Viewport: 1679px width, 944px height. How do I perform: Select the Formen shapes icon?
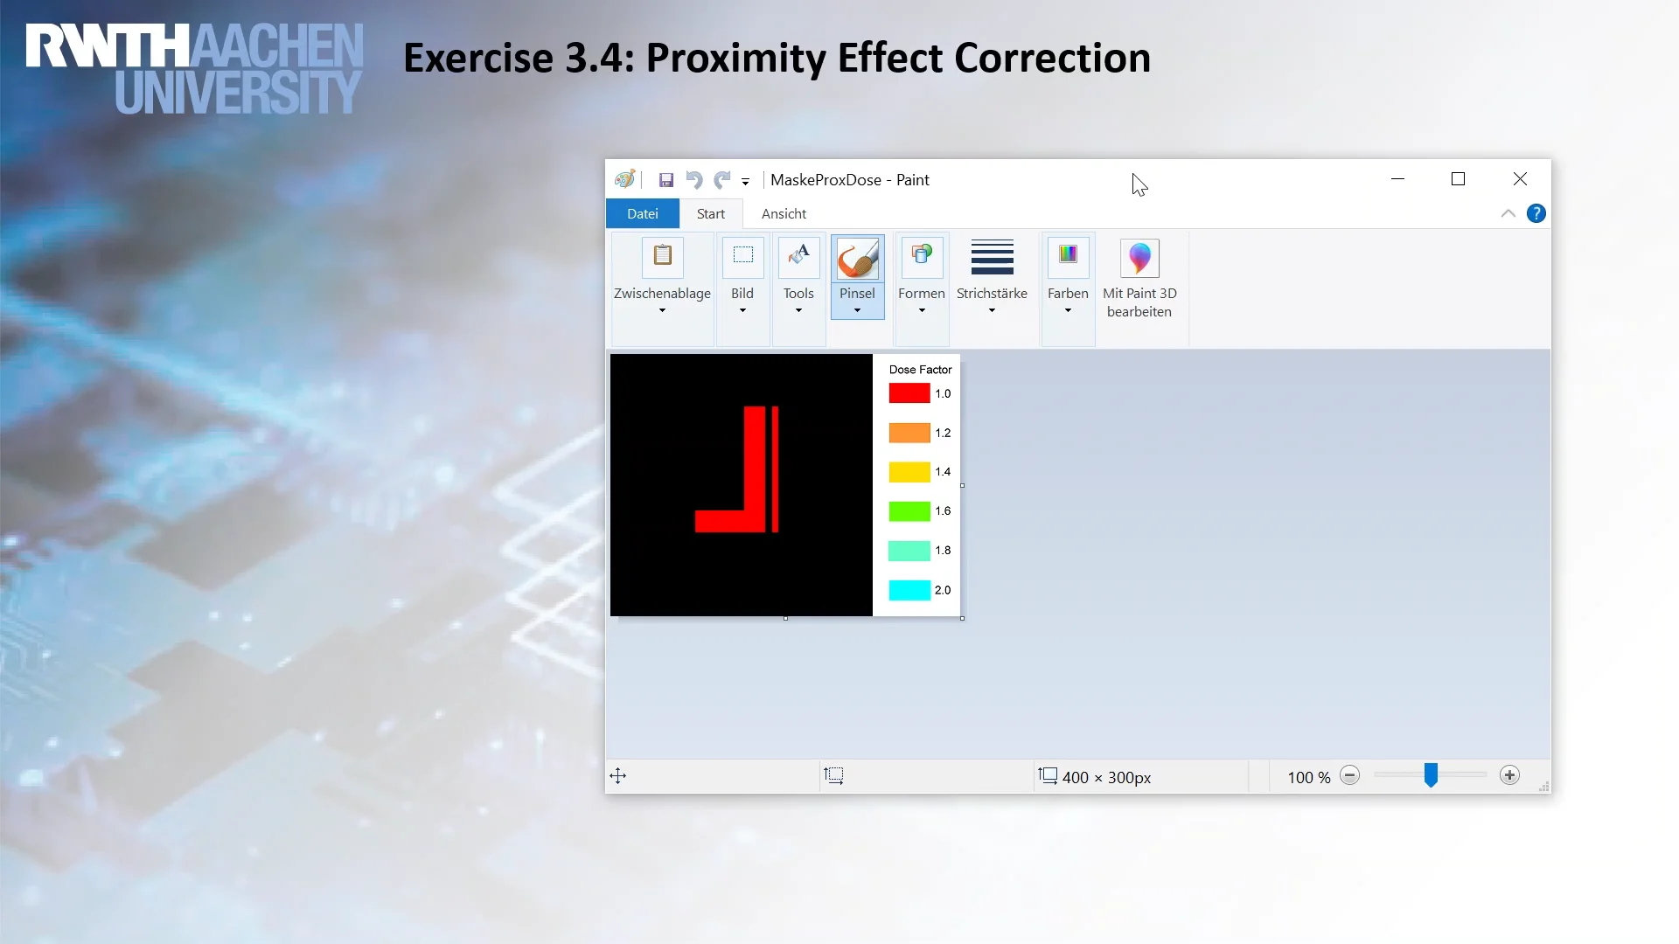click(x=920, y=256)
